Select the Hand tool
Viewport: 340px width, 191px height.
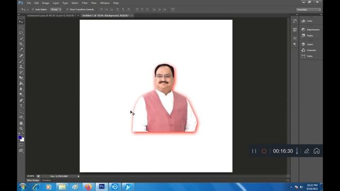(21, 123)
